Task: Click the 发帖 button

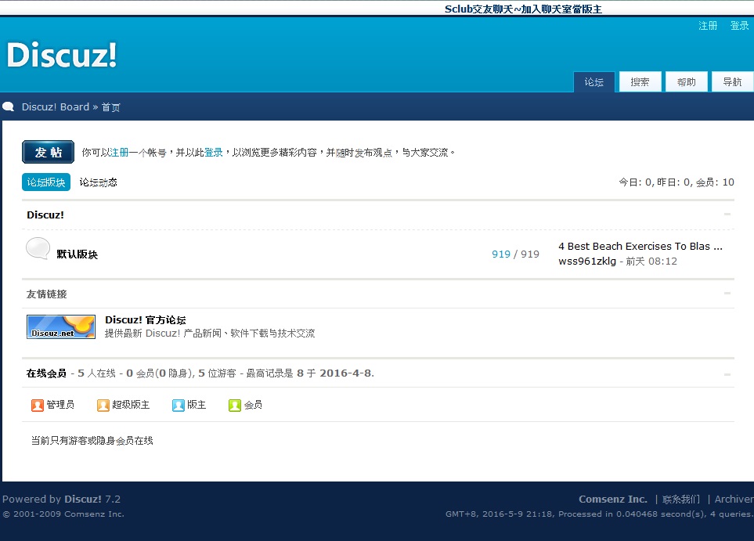Action: (x=48, y=152)
